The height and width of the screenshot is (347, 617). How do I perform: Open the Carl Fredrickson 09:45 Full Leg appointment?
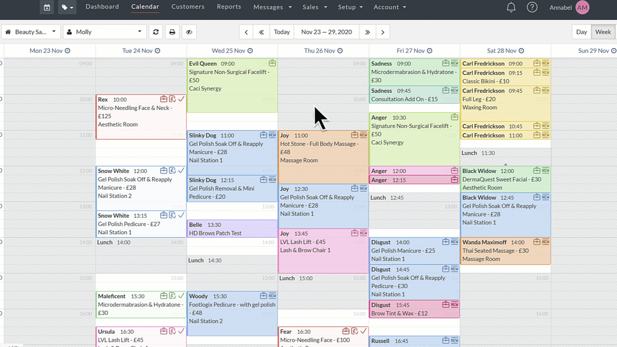coord(505,104)
